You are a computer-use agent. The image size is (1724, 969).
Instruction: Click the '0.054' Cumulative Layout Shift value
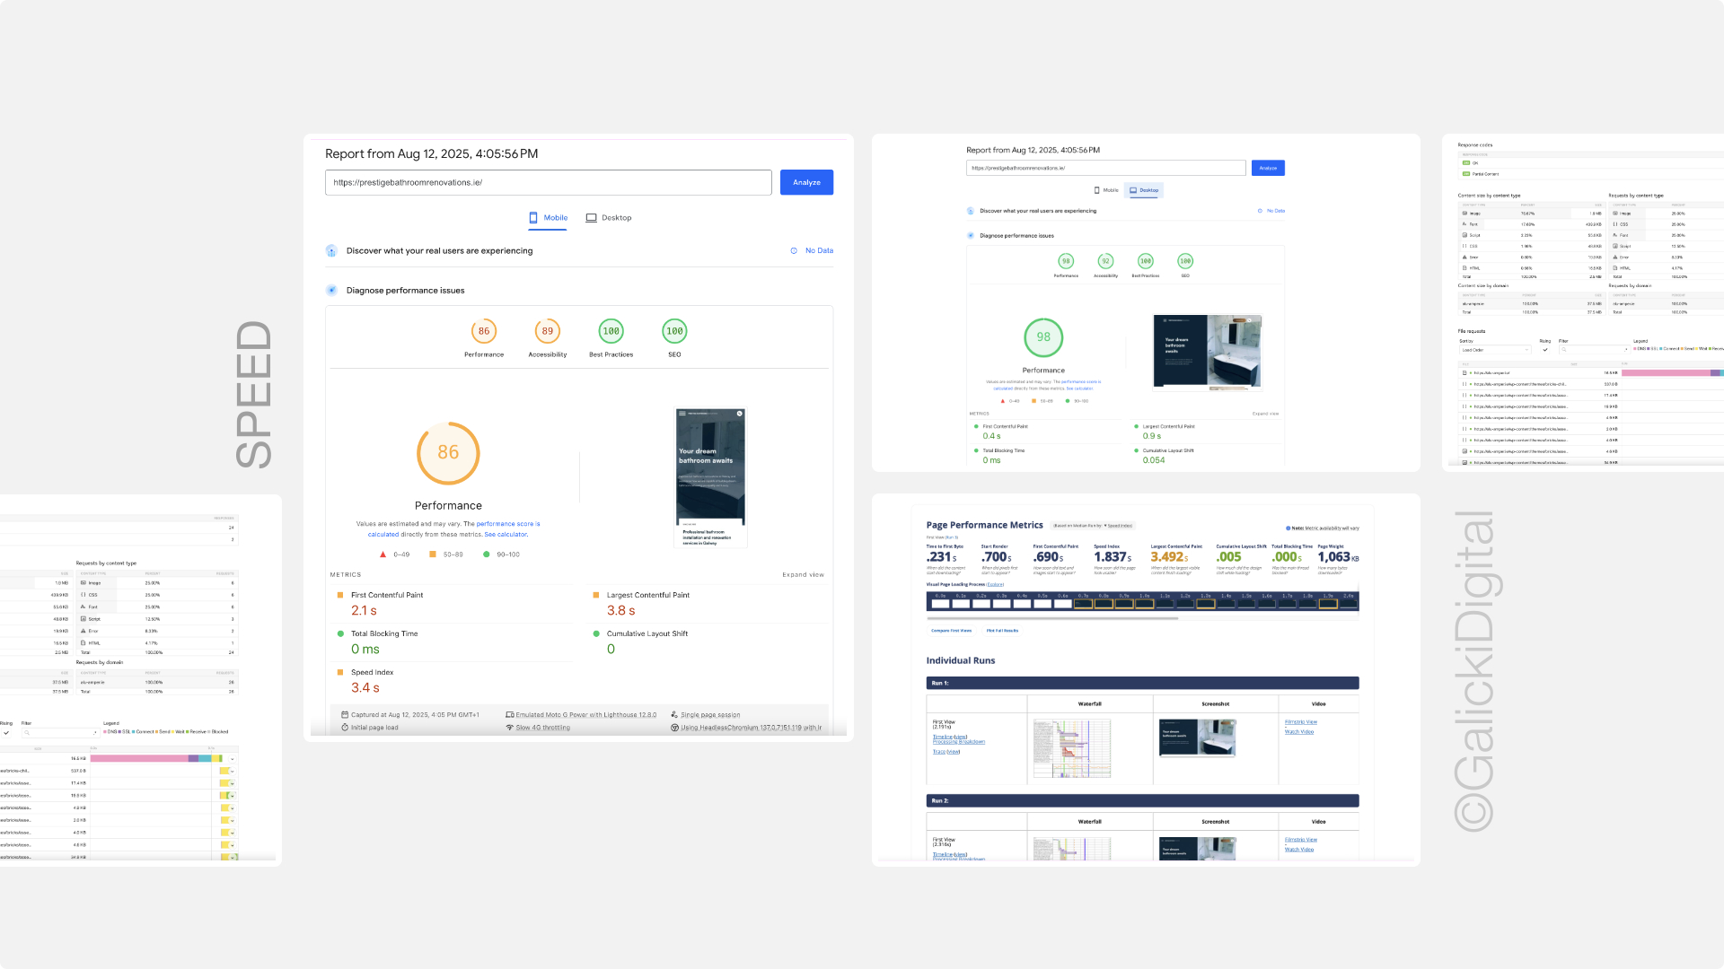(1154, 460)
